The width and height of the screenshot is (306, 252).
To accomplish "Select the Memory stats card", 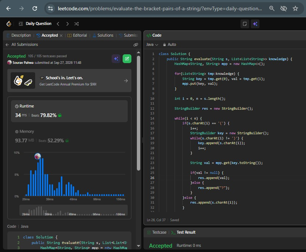I will tap(69, 136).
